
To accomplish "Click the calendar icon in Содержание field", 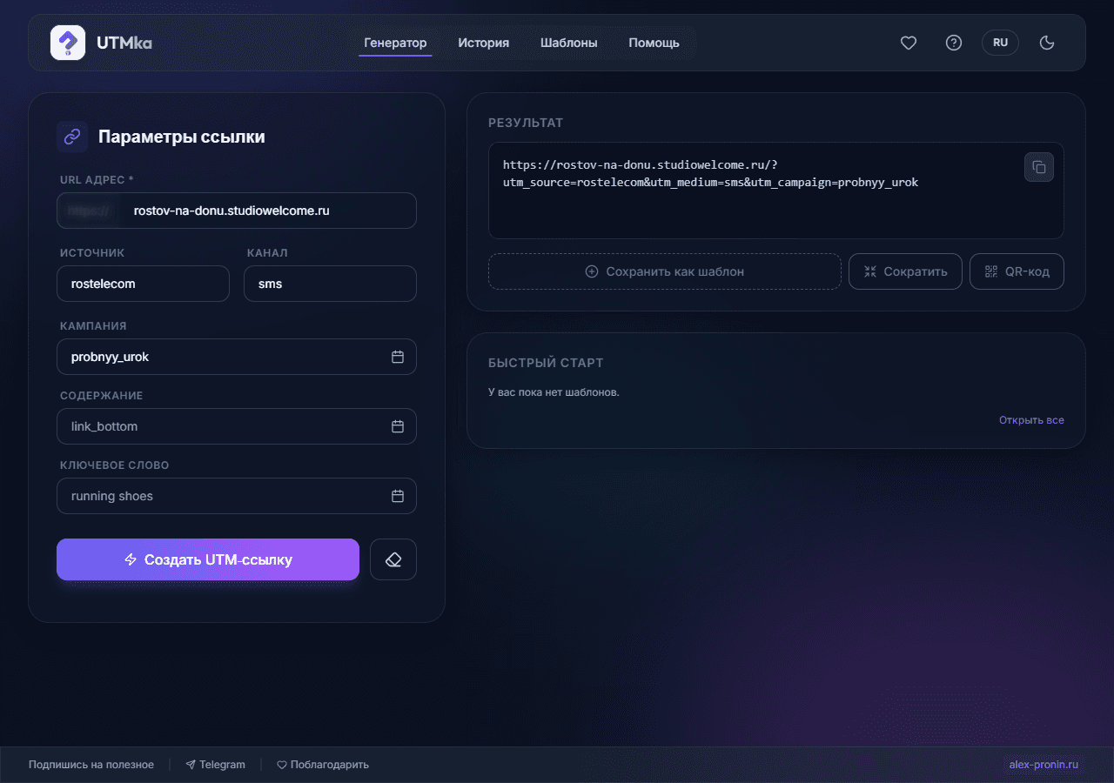I will tap(398, 426).
